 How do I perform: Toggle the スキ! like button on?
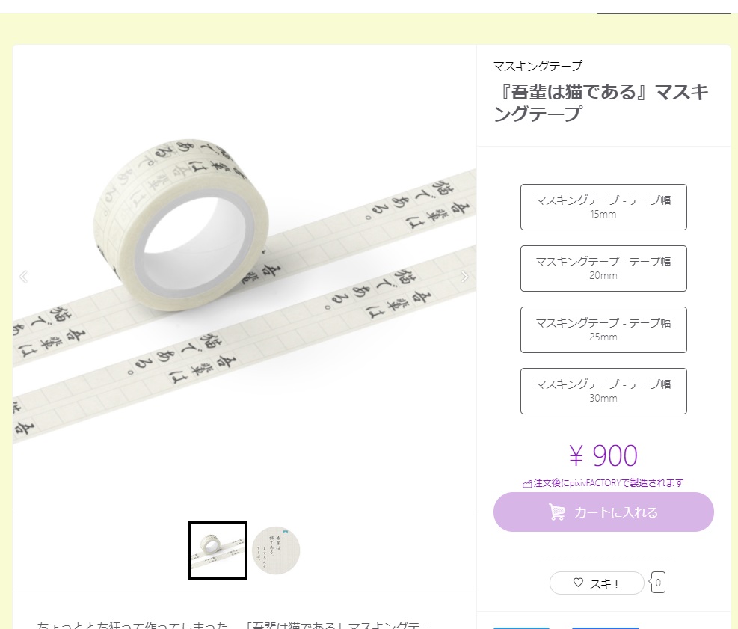pos(596,583)
